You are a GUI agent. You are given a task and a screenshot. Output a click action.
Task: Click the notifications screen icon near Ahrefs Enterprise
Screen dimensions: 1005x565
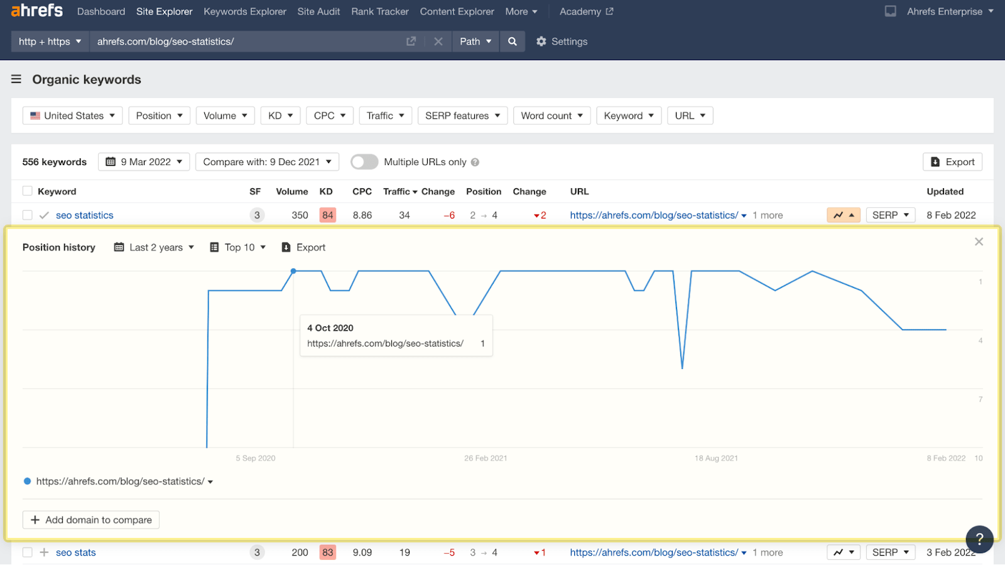click(890, 11)
